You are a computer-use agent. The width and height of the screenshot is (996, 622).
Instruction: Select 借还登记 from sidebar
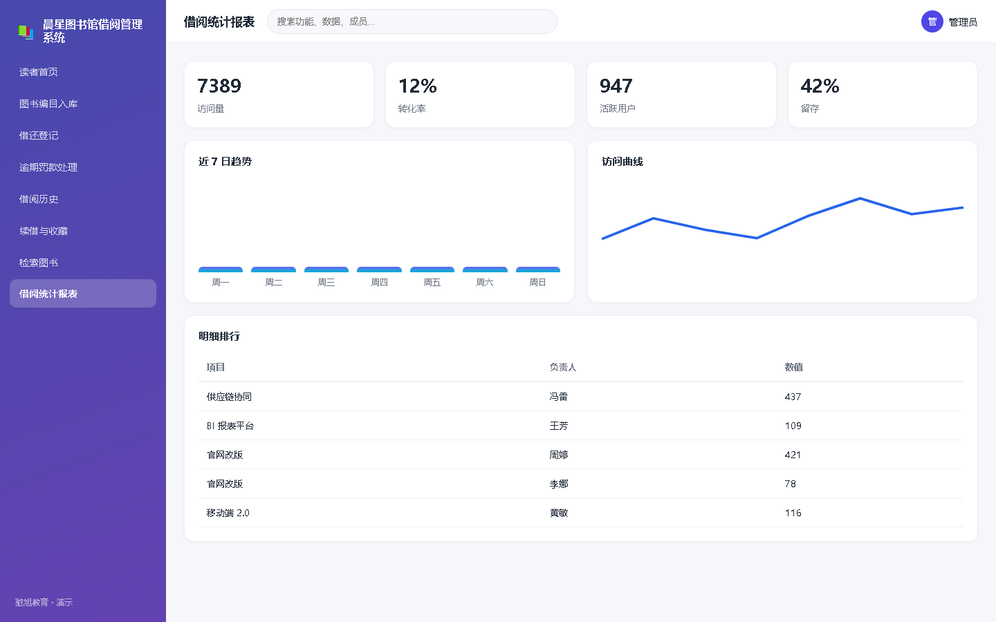[83, 135]
